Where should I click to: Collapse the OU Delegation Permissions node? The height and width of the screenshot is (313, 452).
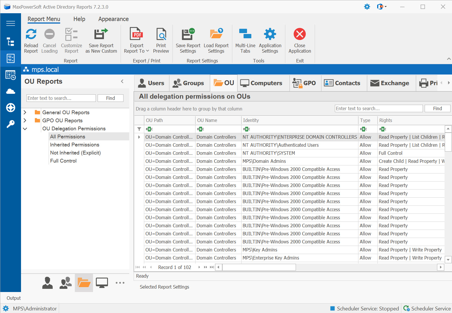[x=25, y=129]
